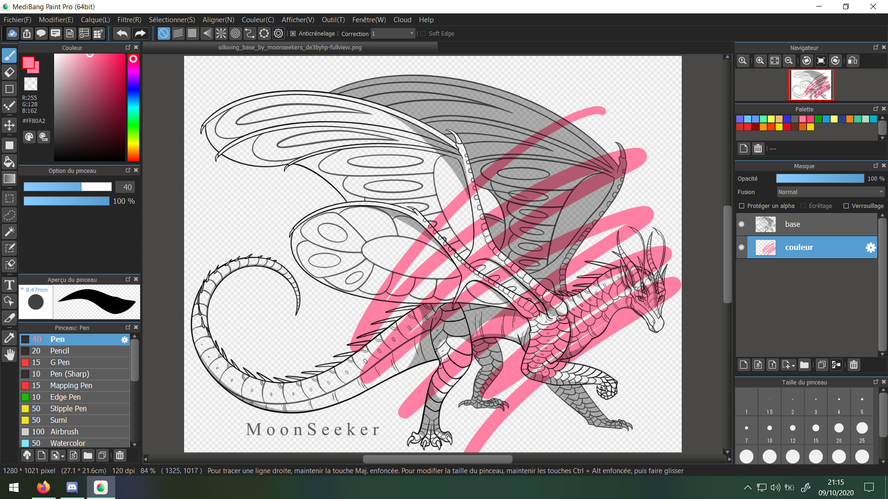888x499 pixels.
Task: Hide the base layer visibility
Action: pos(741,224)
